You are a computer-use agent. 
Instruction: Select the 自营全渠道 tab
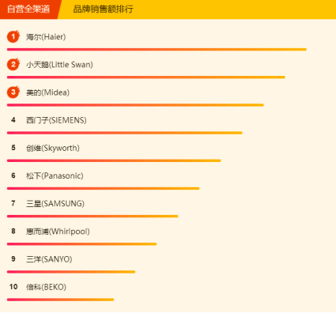(28, 9)
